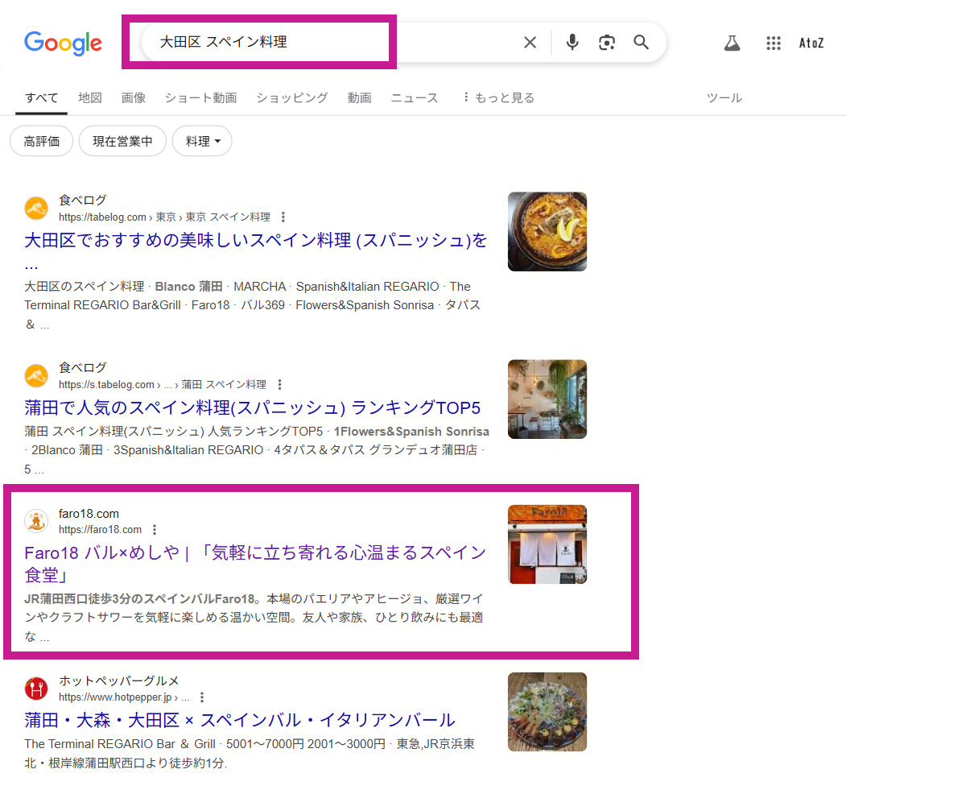Click the https://www.hotpepper.jp URL text
Viewport: 974px width, 790px height.
[115, 697]
